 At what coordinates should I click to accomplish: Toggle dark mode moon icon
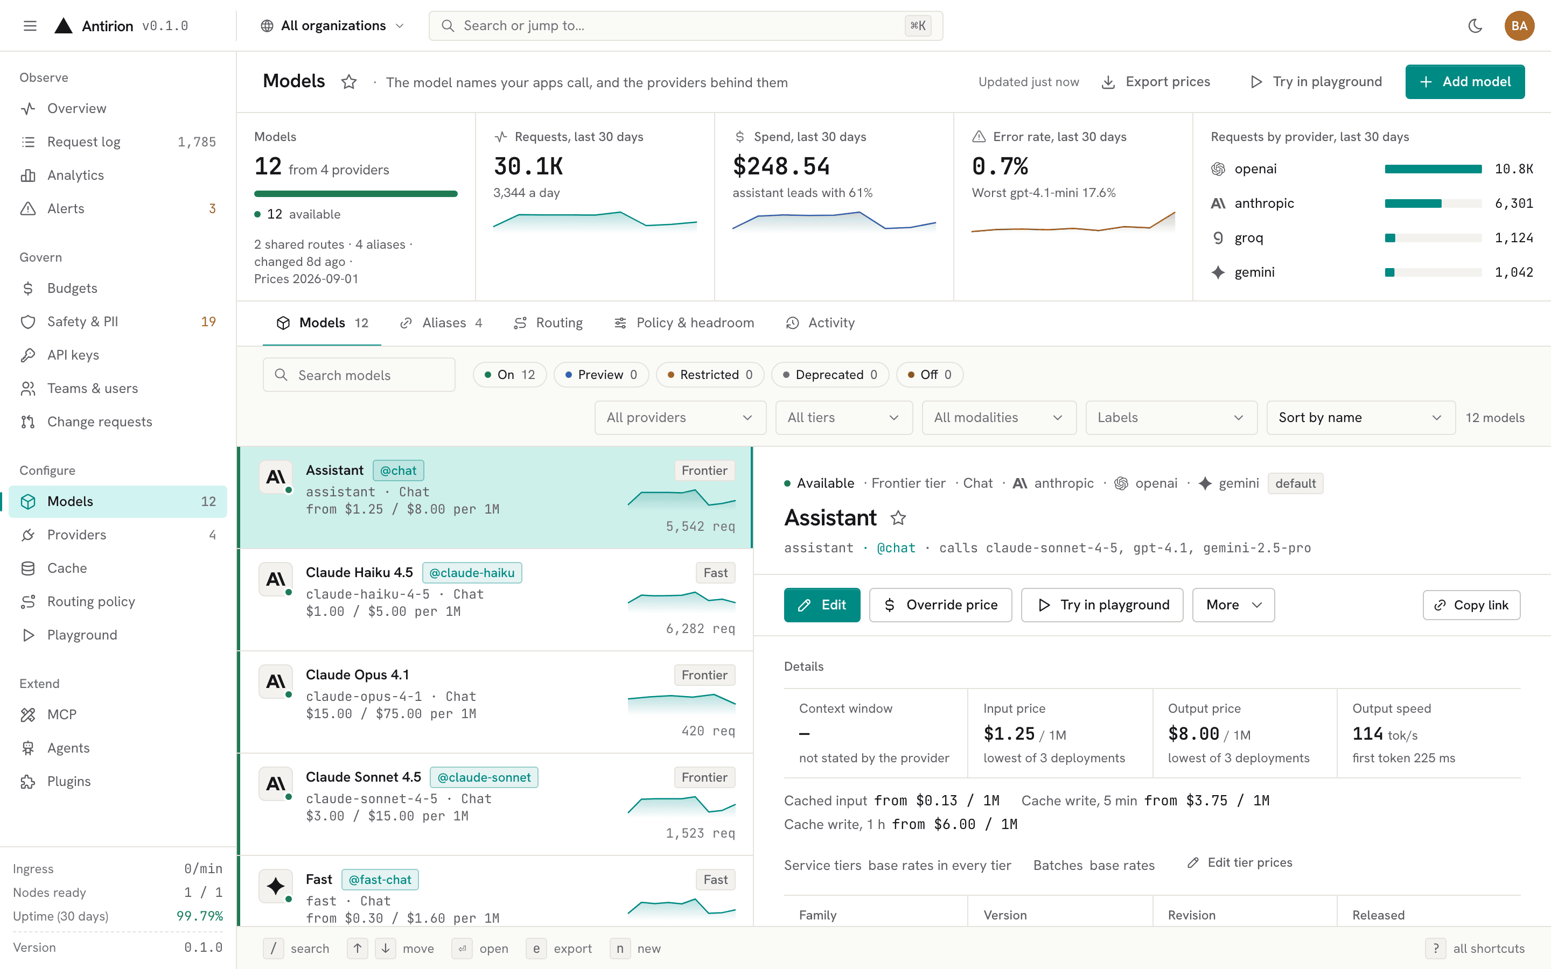[x=1475, y=26]
